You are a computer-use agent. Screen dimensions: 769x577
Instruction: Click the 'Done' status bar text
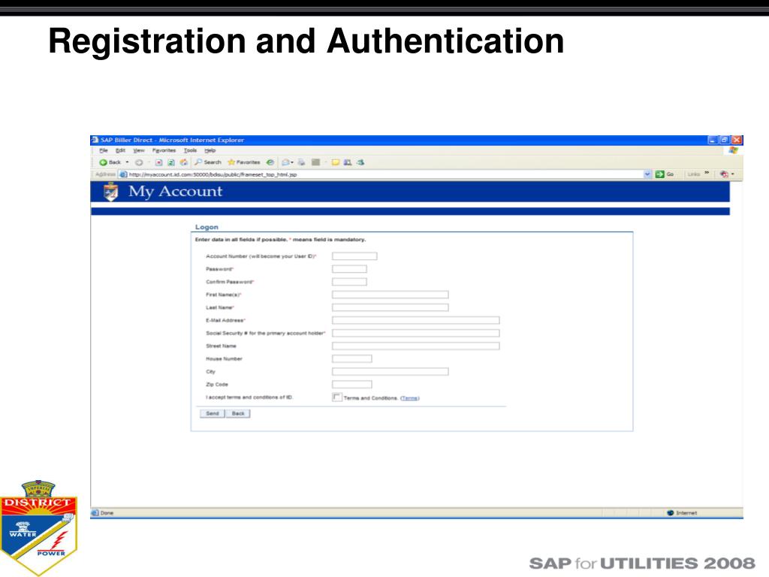pos(107,512)
